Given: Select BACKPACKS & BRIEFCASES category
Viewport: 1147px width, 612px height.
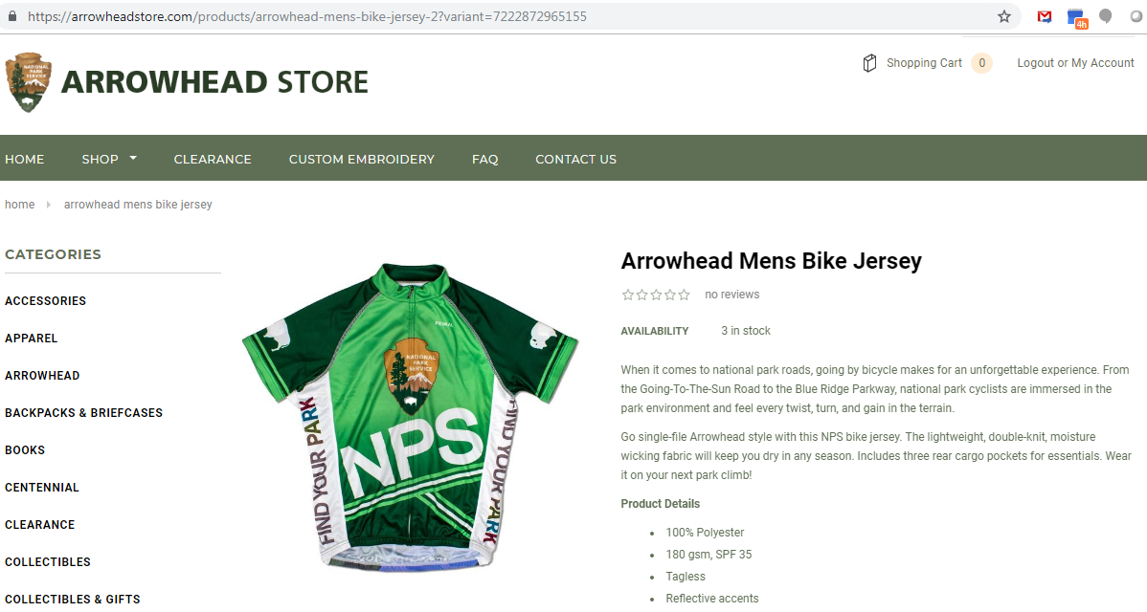Looking at the screenshot, I should tap(83, 413).
